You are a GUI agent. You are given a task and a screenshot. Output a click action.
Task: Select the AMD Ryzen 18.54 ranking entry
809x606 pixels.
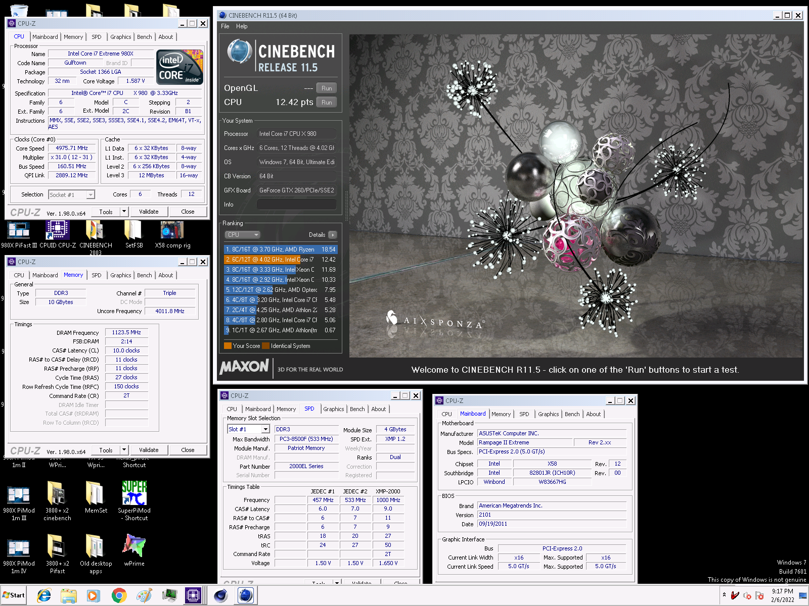coord(281,249)
